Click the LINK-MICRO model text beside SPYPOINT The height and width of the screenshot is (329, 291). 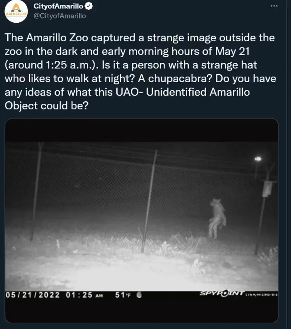261,295
